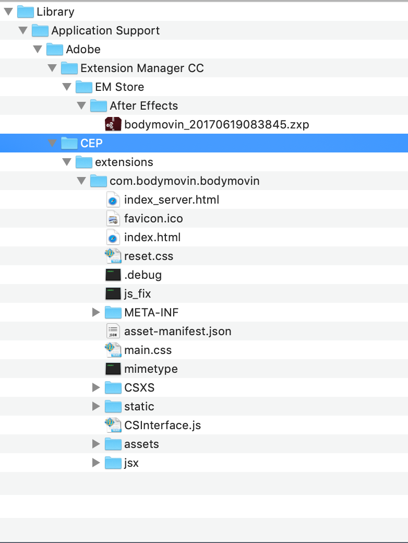
Task: Select the "CSInterface.js" file name
Action: pos(163,425)
